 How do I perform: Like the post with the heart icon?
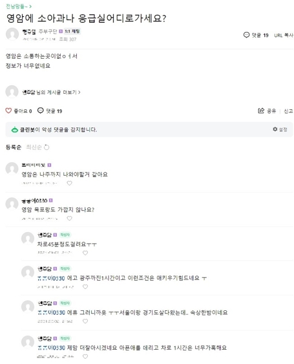pos(8,111)
